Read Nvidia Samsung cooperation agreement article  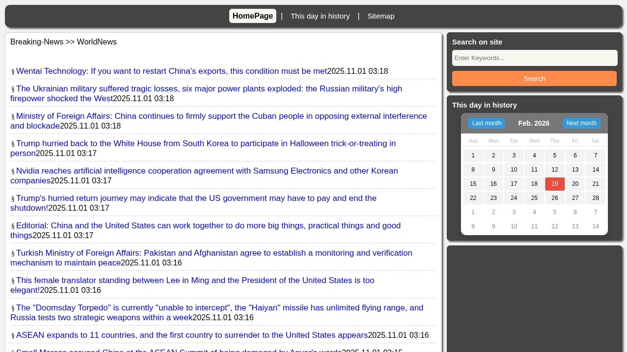[x=207, y=171]
